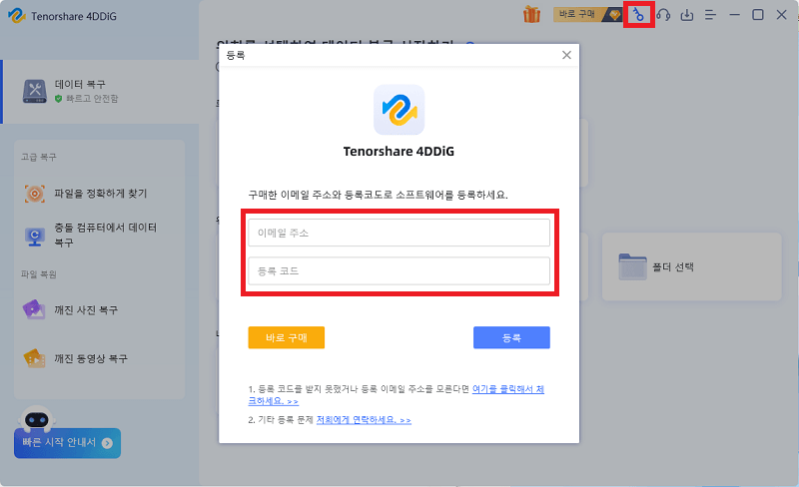Image resolution: width=799 pixels, height=487 pixels.
Task: Click the robot mascot icon
Action: pos(37,419)
